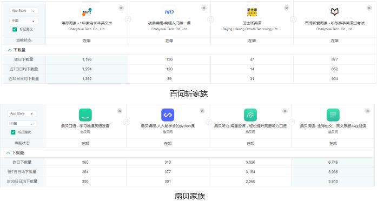Open 芝士派英语 app title
377x201 pixels.
click(x=252, y=23)
